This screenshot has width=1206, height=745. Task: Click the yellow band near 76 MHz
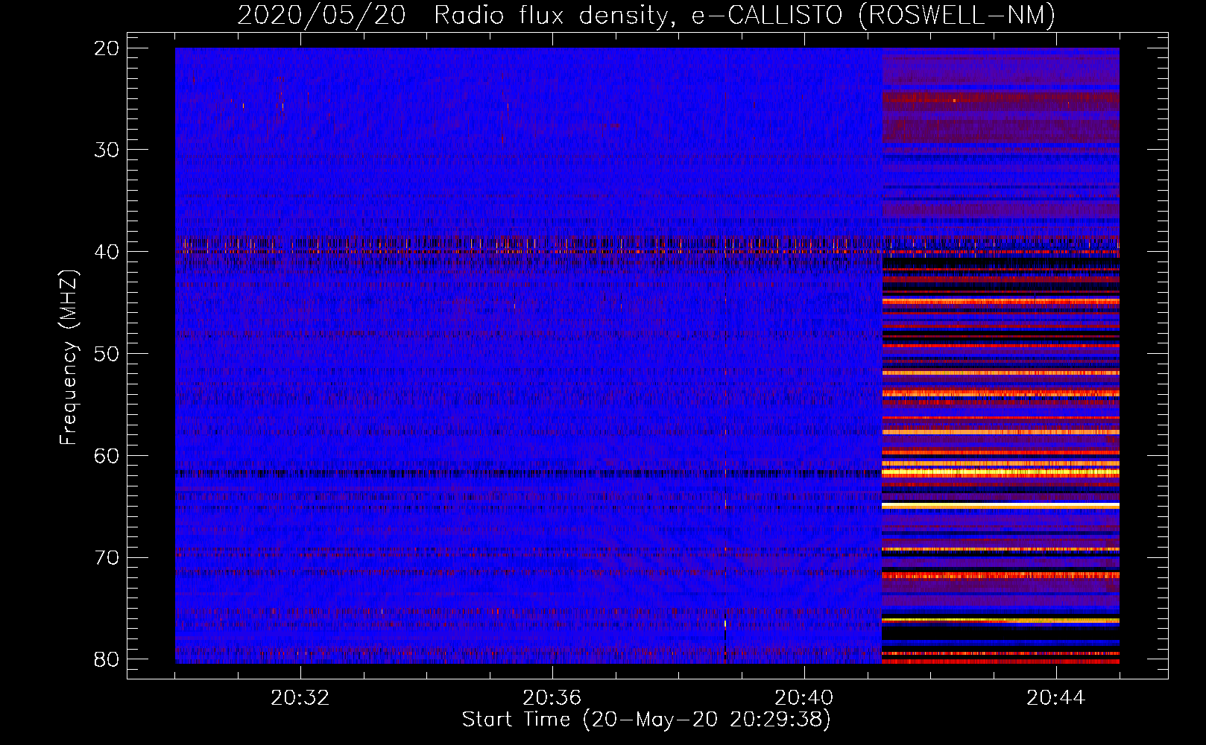[1000, 620]
